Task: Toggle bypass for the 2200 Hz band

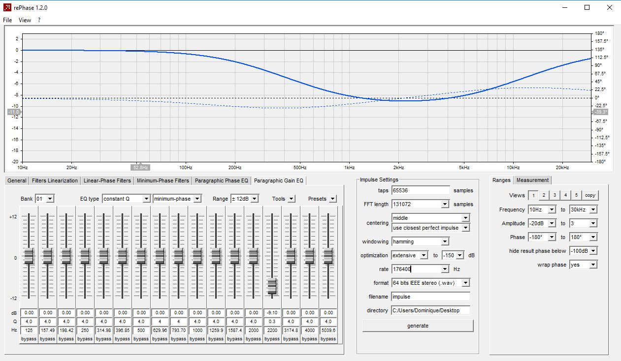Action: pos(272,339)
